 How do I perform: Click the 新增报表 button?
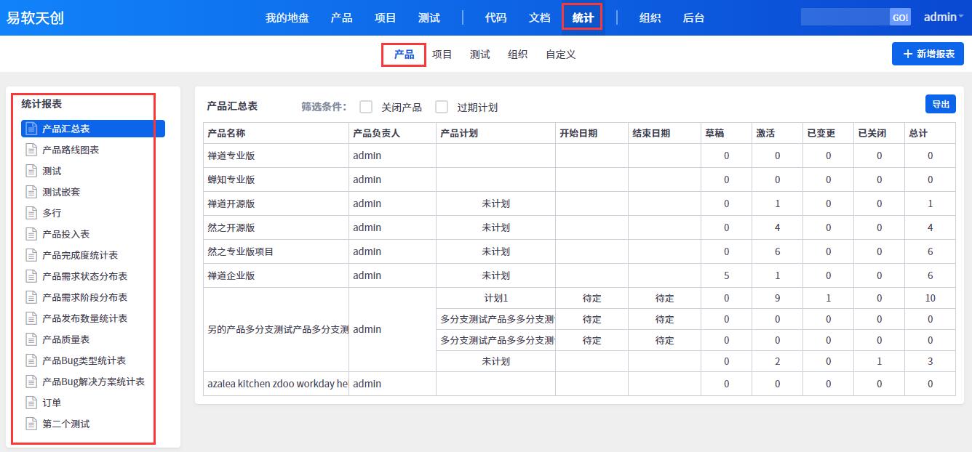point(928,54)
